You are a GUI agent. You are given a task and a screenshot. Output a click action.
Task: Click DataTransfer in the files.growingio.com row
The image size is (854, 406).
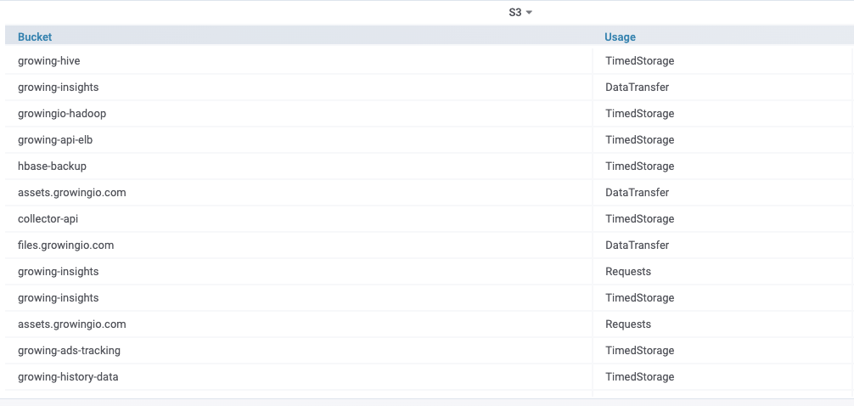638,245
